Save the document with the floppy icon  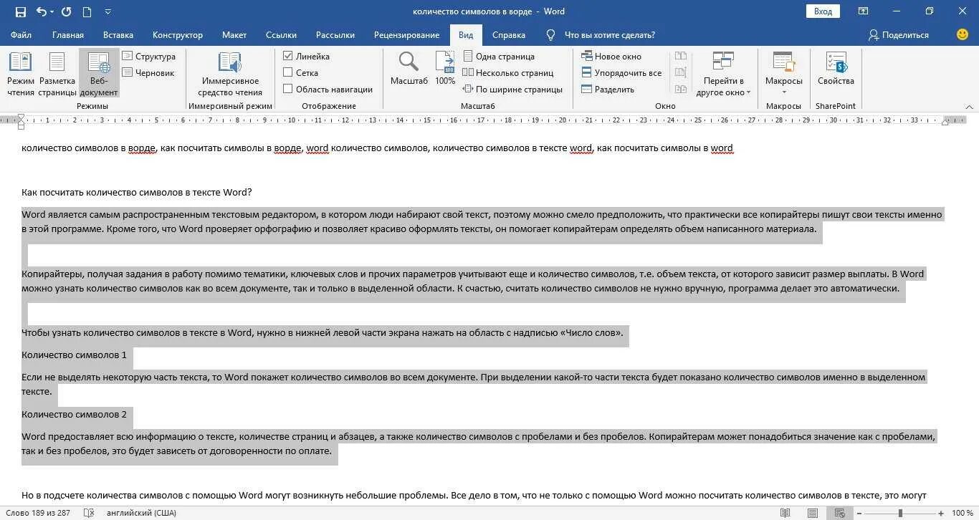point(20,11)
